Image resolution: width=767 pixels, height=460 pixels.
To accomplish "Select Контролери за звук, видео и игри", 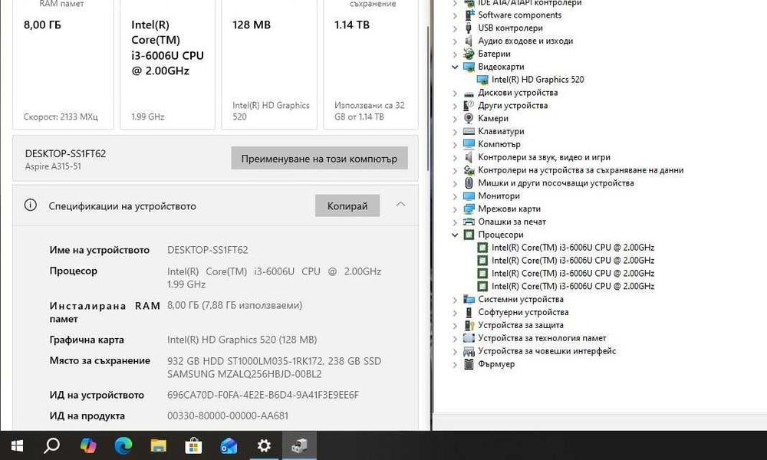I will (x=544, y=157).
